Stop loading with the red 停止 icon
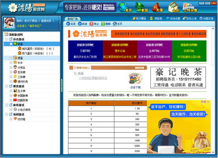Viewport: 218px width, 158px height. (x=94, y=24)
